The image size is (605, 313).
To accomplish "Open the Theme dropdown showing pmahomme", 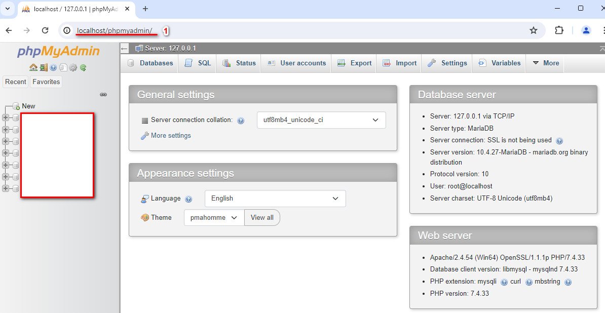I will [214, 217].
